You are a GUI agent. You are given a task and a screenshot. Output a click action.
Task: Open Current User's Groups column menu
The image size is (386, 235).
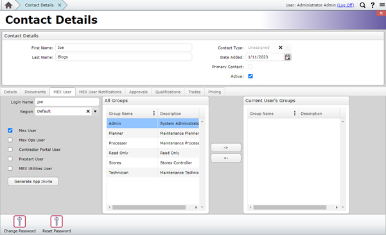(x=294, y=113)
